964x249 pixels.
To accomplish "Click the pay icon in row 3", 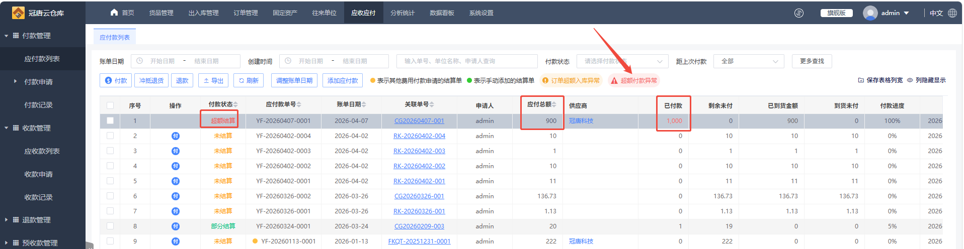I will [175, 151].
